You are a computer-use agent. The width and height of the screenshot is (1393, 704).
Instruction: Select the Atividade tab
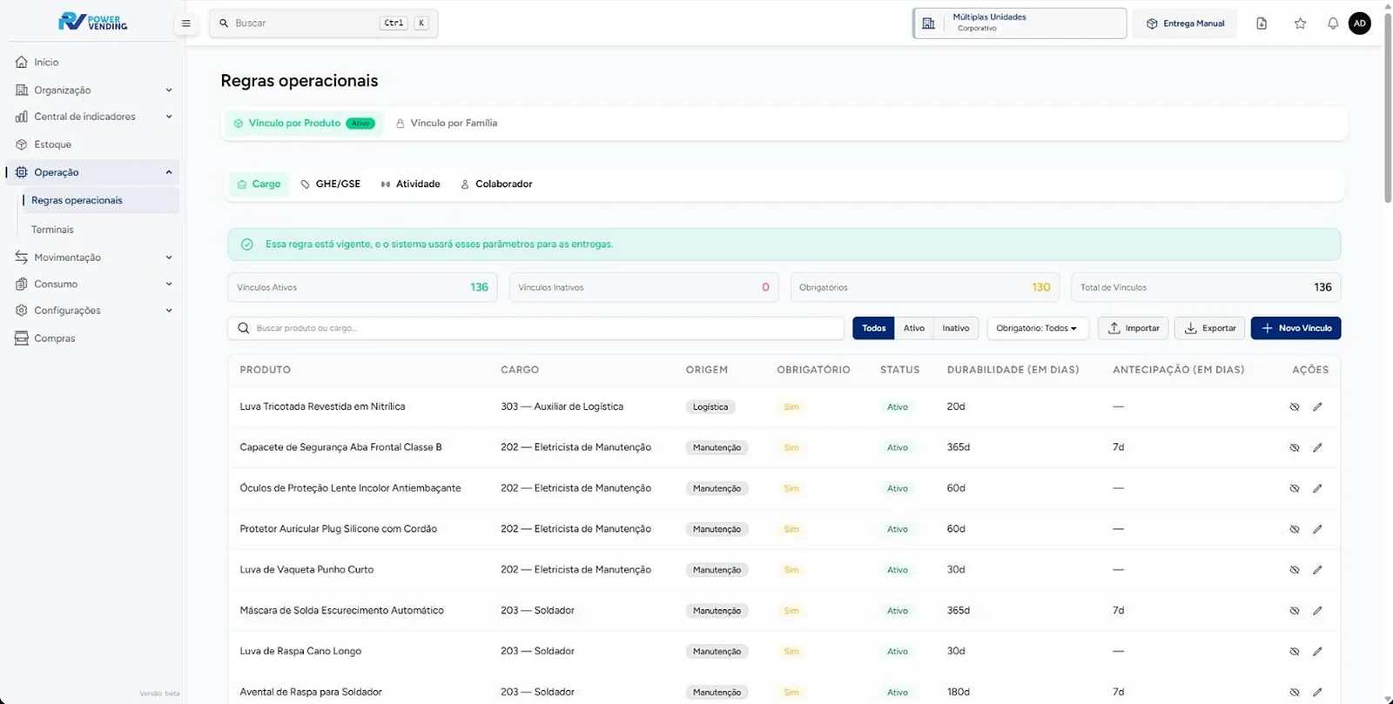click(411, 184)
